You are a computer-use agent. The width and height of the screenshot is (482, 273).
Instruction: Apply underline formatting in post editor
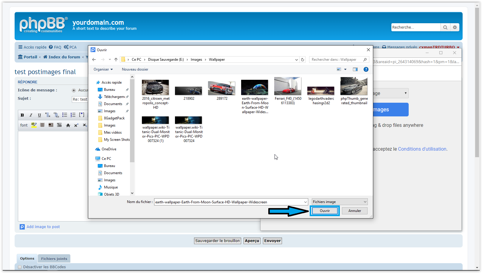coord(39,115)
